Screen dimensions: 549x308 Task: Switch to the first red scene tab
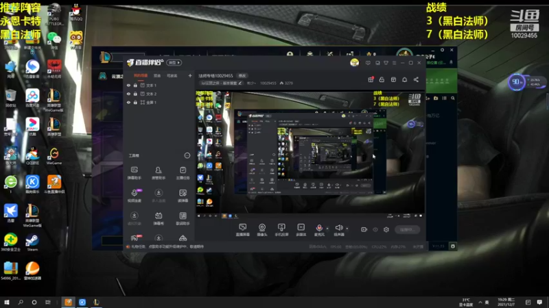click(x=141, y=75)
